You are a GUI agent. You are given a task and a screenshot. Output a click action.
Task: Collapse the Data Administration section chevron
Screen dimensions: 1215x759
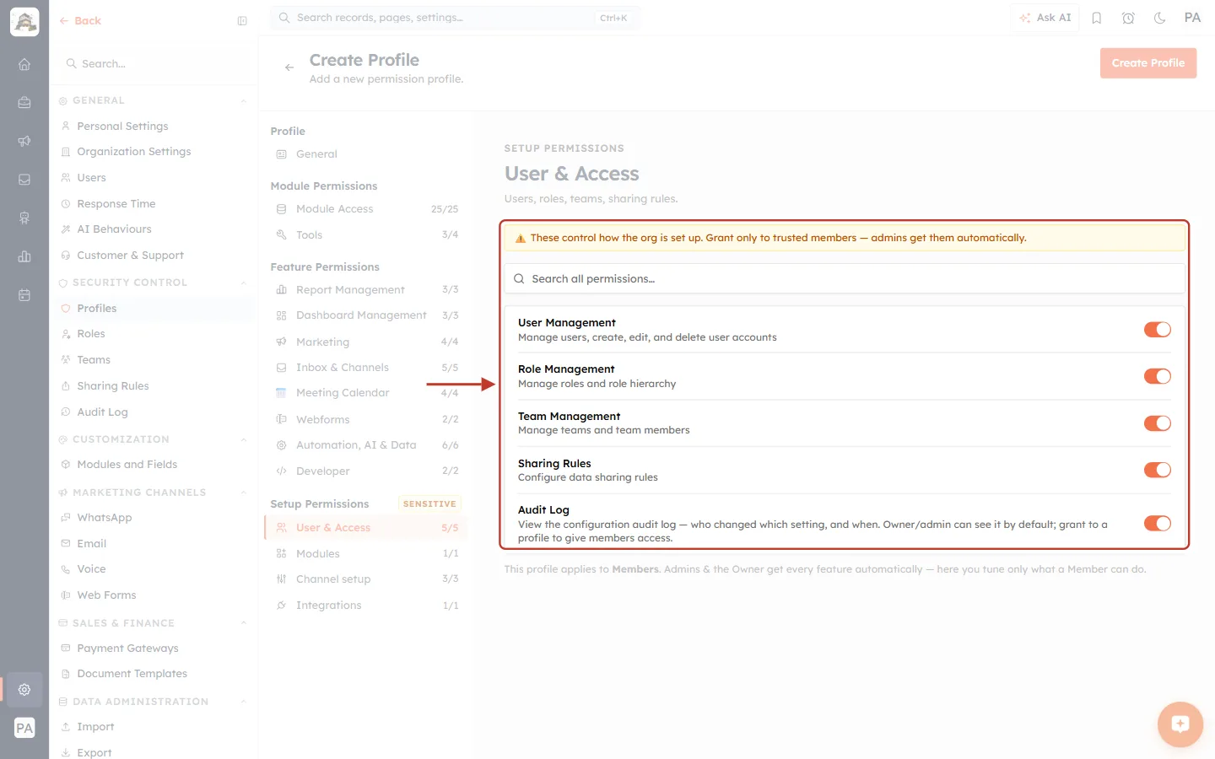pos(244,702)
